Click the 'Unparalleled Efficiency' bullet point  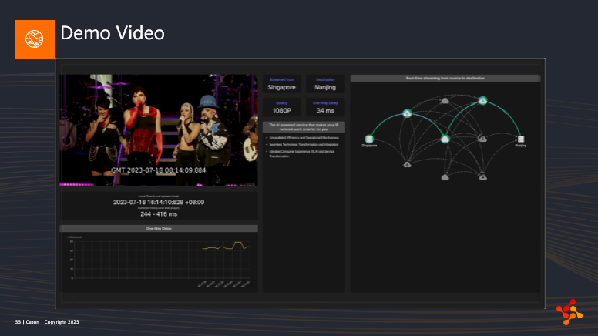(302, 138)
